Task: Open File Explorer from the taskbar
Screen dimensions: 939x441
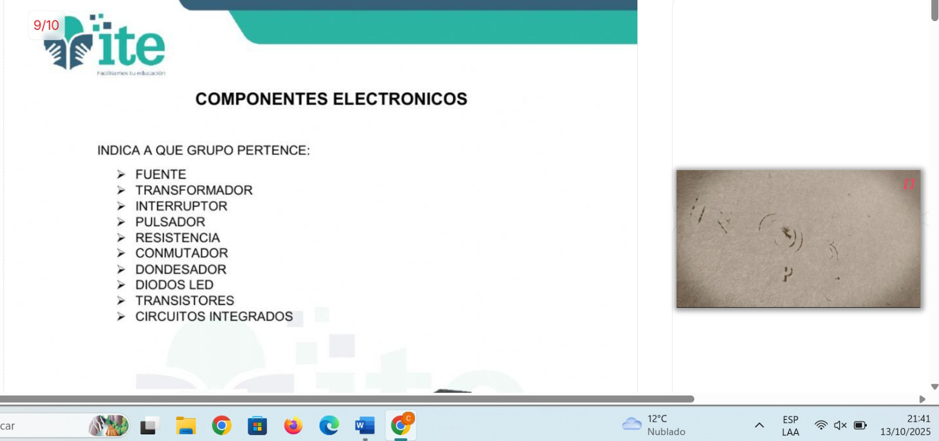Action: [186, 426]
